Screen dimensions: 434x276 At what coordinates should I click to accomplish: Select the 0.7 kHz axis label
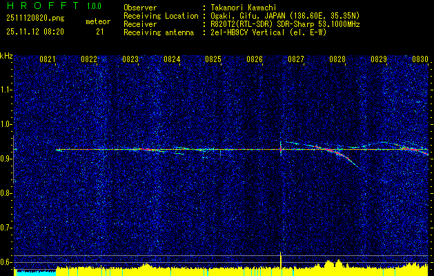(6, 228)
